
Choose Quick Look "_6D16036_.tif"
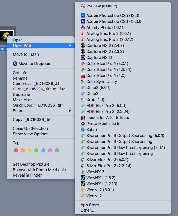41,105
